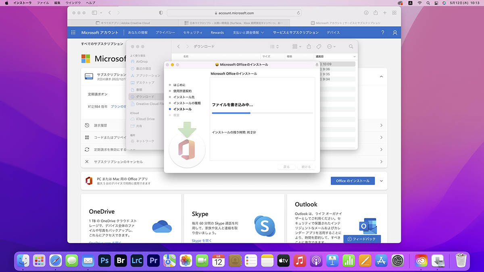This screenshot has height=272, width=484.
Task: Click the Office のインストール button
Action: click(353, 181)
